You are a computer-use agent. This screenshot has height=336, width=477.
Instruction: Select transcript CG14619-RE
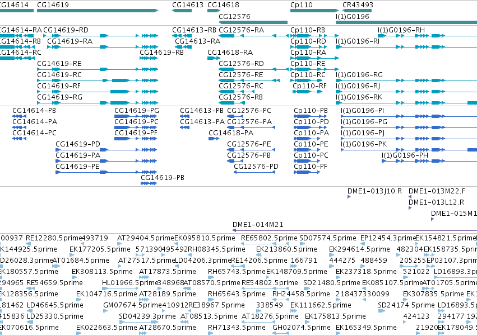pos(59,64)
